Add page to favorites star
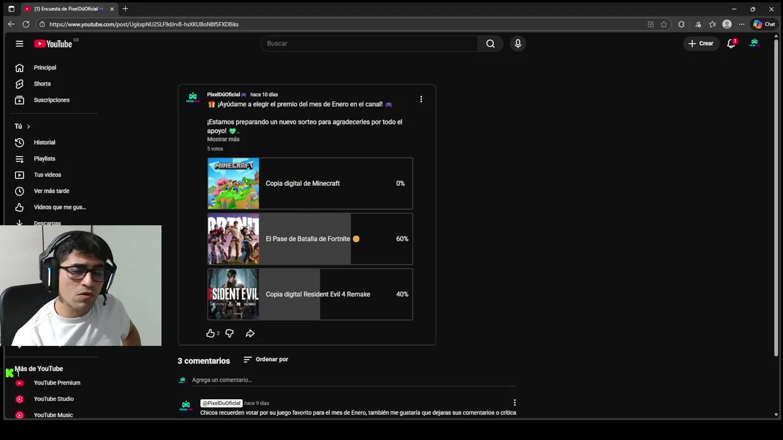Image resolution: width=783 pixels, height=440 pixels. pos(664,24)
